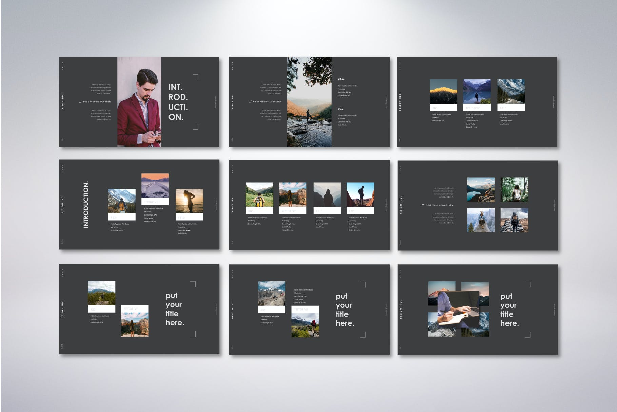Click the four-dot icon on the blazer slide

62,66
